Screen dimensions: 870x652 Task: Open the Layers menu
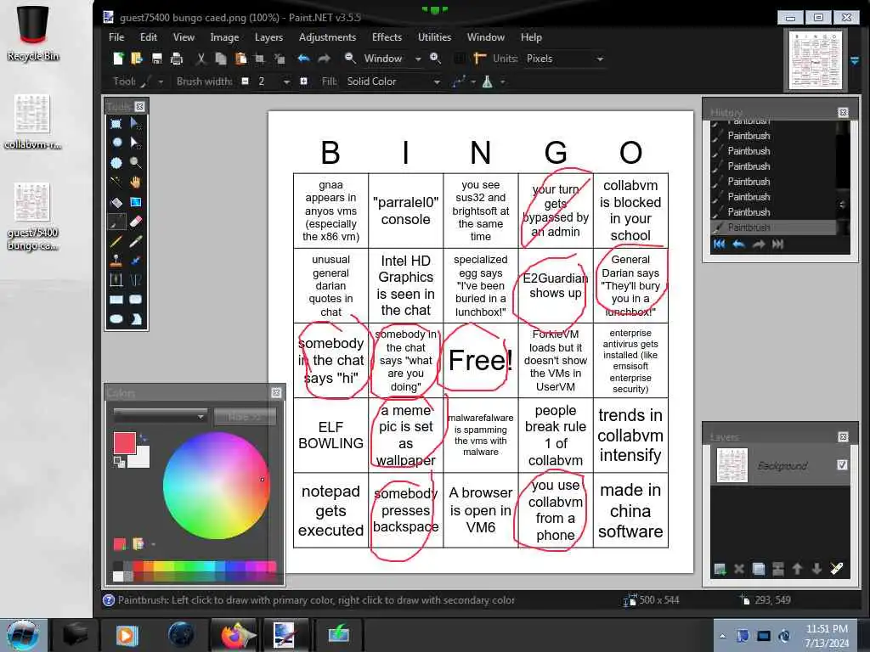pyautogui.click(x=268, y=37)
